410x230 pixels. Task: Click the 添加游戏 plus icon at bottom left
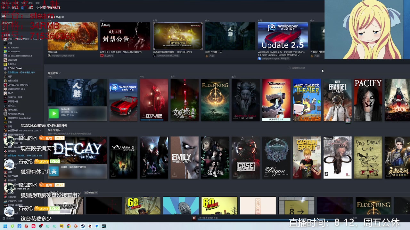click(4, 218)
